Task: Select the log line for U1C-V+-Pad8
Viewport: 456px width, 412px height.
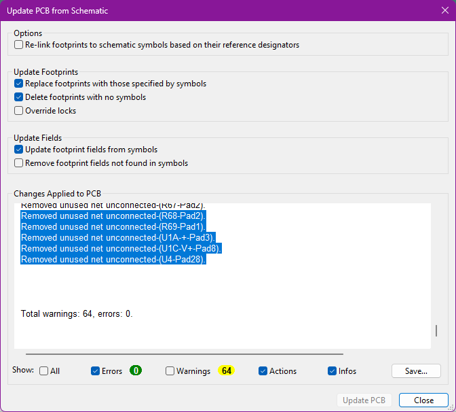Action: tap(121, 249)
